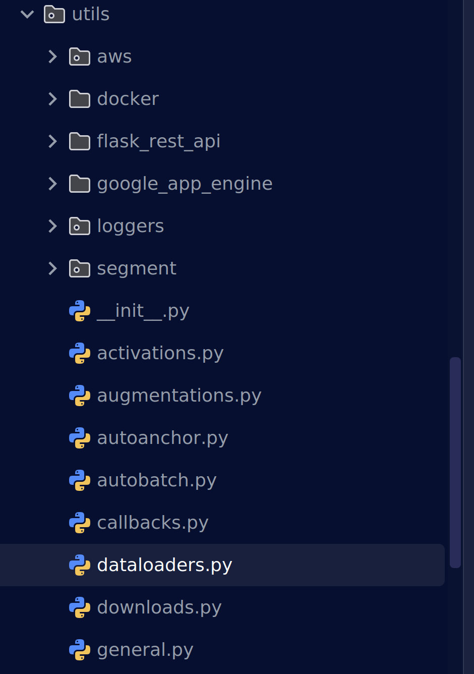This screenshot has height=674, width=474.
Task: Expand the segment folder chevron
Action: click(x=52, y=268)
